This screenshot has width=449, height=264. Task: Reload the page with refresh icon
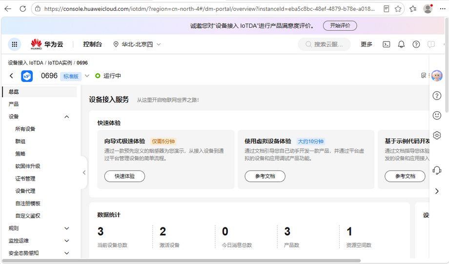(x=23, y=9)
